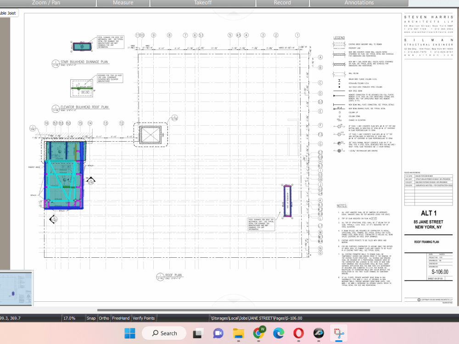The image size is (459, 344).
Task: Click the page overview thumbnail
Action: (x=16, y=288)
